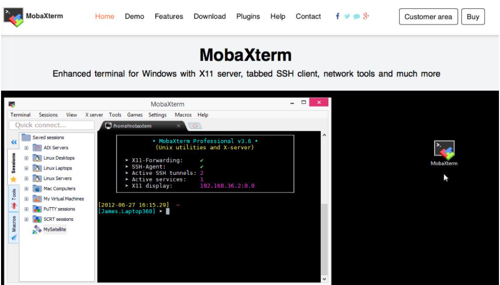Click the app icon in MobaXterm title bar
Viewport: 500px width, 285px height.
pyautogui.click(x=12, y=104)
